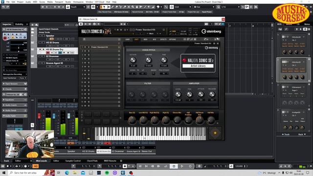This screenshot has height=176, width=313.
Task: Open Microsoft Edge from the taskbar
Action: [x=67, y=173]
